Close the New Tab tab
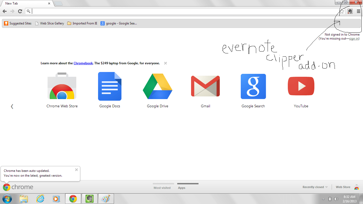The height and width of the screenshot is (204, 363). click(49, 3)
